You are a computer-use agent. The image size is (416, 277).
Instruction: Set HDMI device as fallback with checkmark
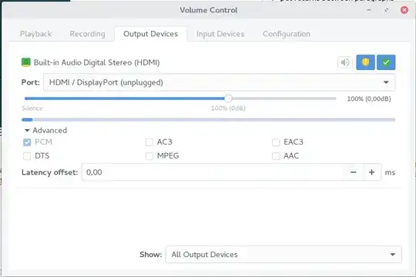tap(386, 62)
